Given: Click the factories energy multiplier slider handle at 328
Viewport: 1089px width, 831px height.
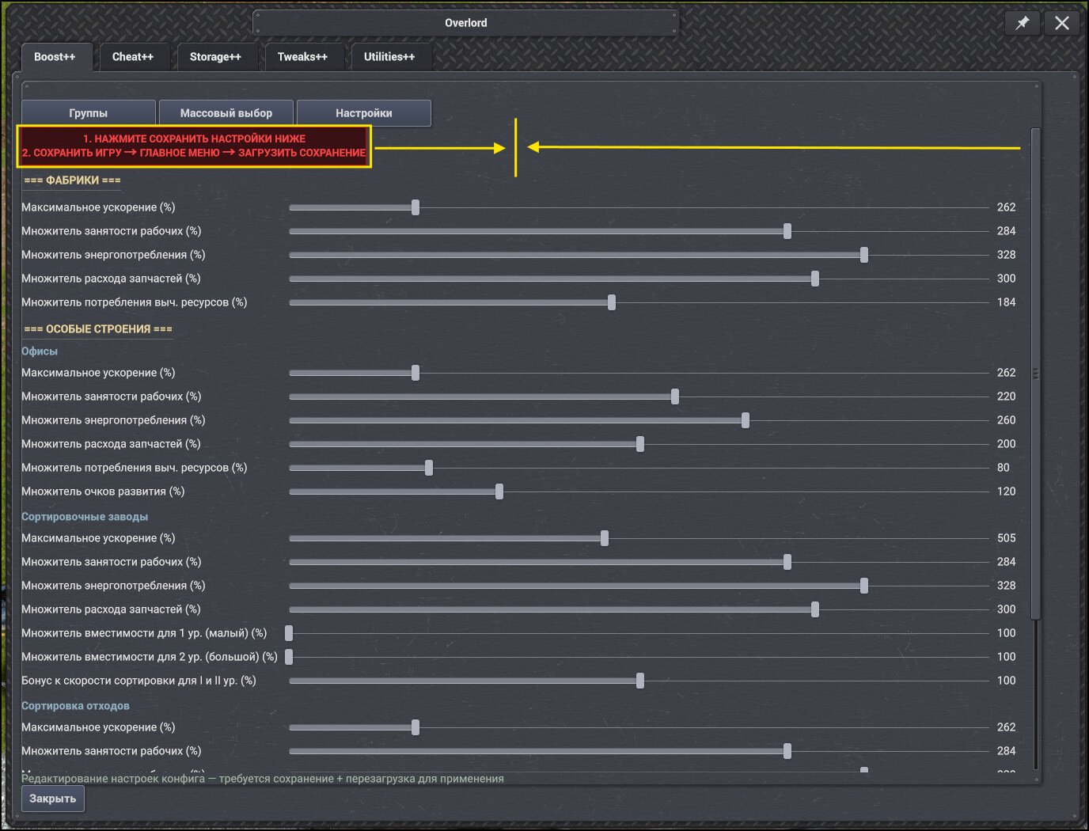Looking at the screenshot, I should (864, 255).
